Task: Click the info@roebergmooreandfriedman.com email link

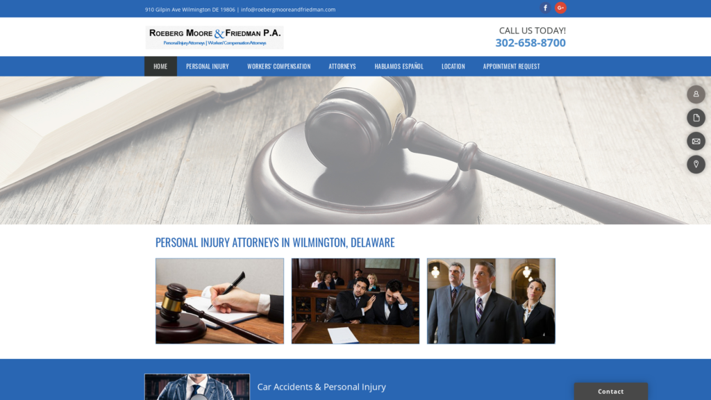Action: [x=288, y=10]
